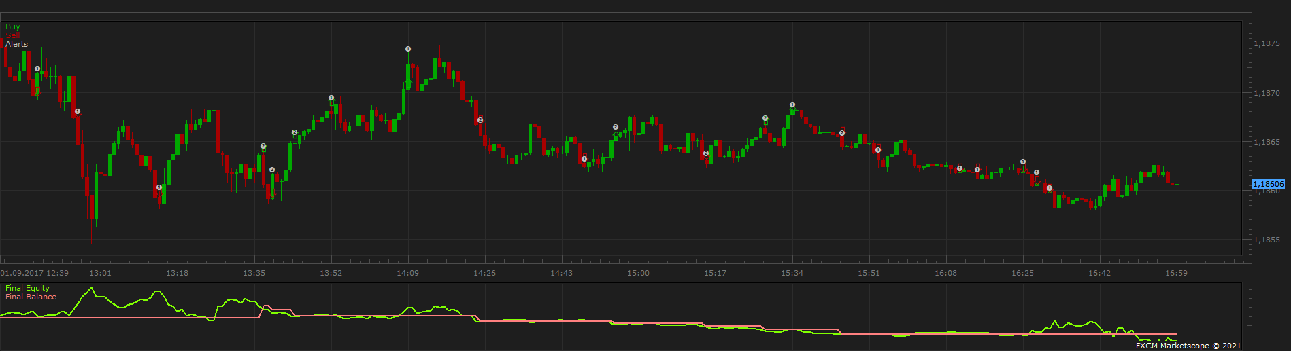The height and width of the screenshot is (351, 1291).
Task: Click the 15:00 time axis label
Action: tap(638, 273)
